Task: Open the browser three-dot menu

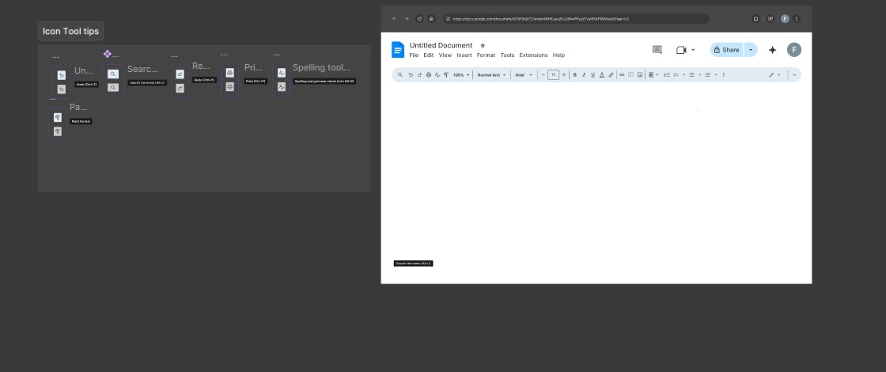Action: pyautogui.click(x=796, y=19)
